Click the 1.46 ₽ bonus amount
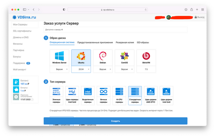 [23, 91]
